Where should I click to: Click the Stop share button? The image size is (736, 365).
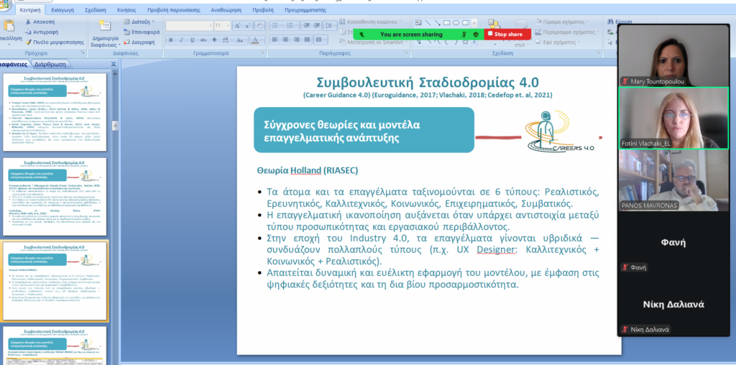(x=507, y=34)
